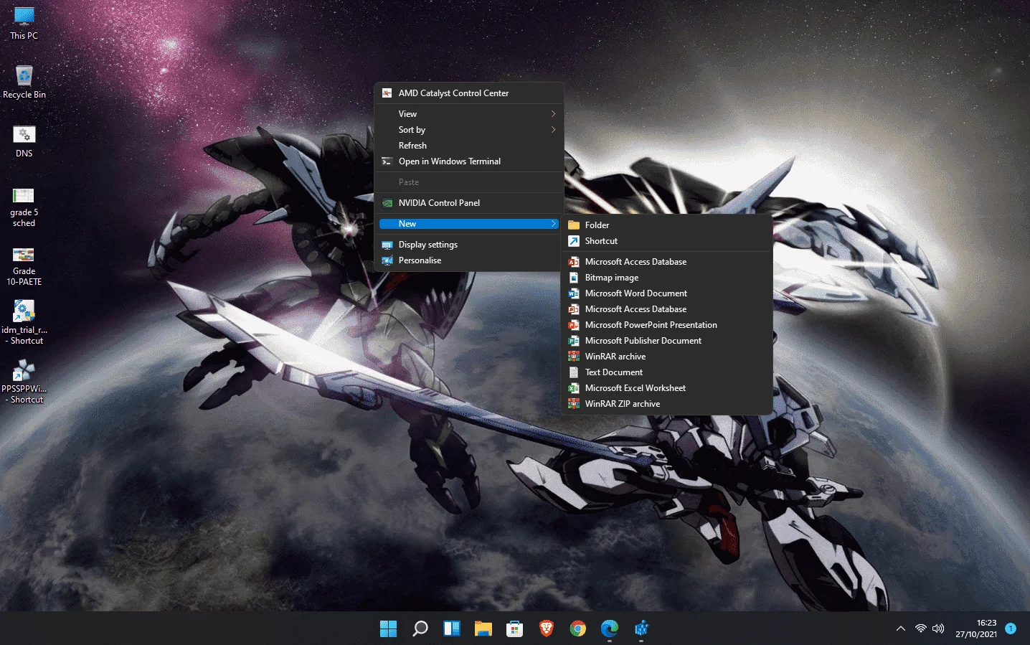
Task: Launch Microsoft Edge from taskbar
Action: tap(610, 628)
